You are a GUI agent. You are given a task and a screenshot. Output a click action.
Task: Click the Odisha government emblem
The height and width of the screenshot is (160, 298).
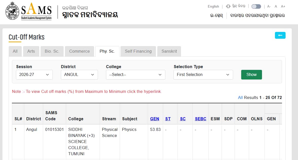[x=12, y=11]
